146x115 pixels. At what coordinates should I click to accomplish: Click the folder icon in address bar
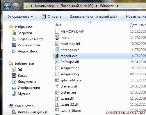click(26, 6)
